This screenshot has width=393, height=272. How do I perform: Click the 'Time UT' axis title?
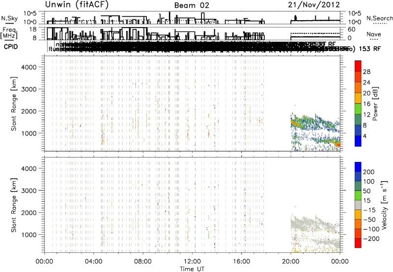click(192, 269)
